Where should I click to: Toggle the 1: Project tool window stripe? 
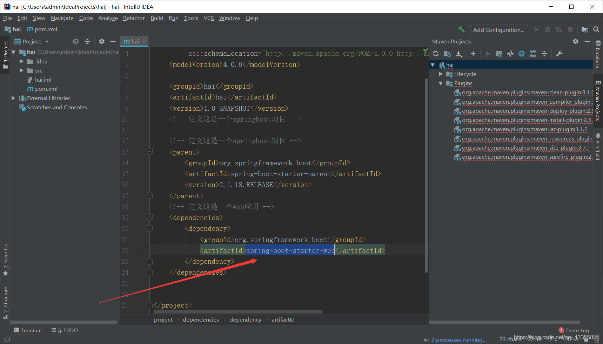pos(5,54)
